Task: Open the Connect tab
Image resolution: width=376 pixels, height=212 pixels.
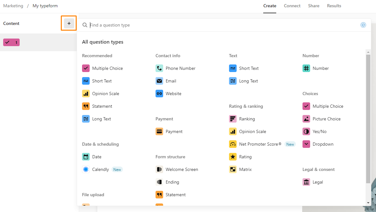Action: pyautogui.click(x=292, y=6)
